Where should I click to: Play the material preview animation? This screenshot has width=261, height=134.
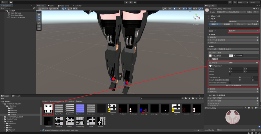(x=245, y=108)
